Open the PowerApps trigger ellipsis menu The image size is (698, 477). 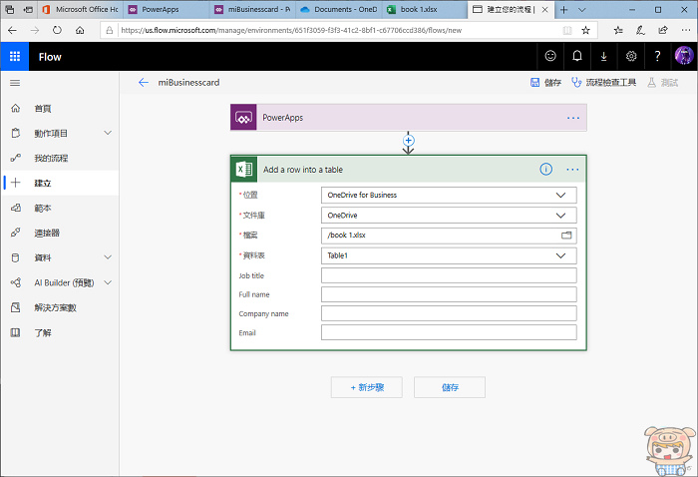572,118
